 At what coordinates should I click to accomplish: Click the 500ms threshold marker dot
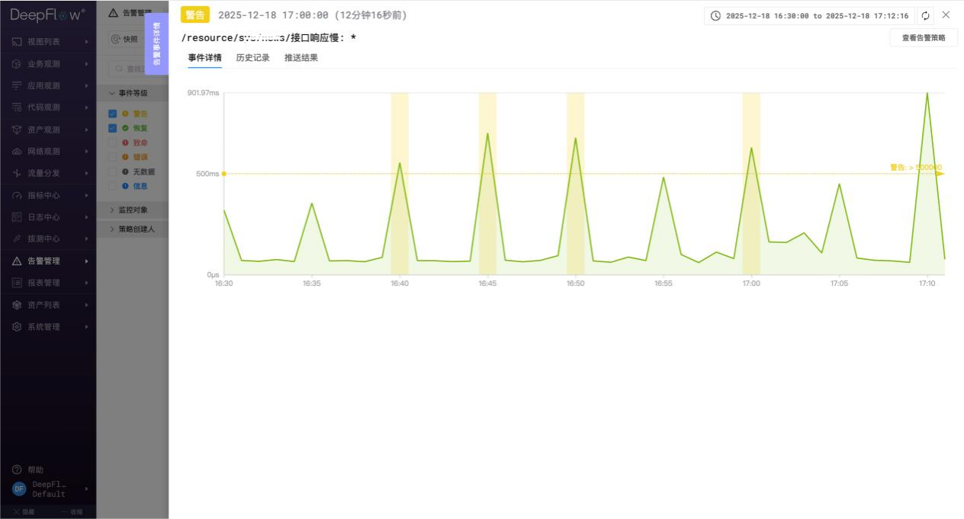[x=223, y=173]
